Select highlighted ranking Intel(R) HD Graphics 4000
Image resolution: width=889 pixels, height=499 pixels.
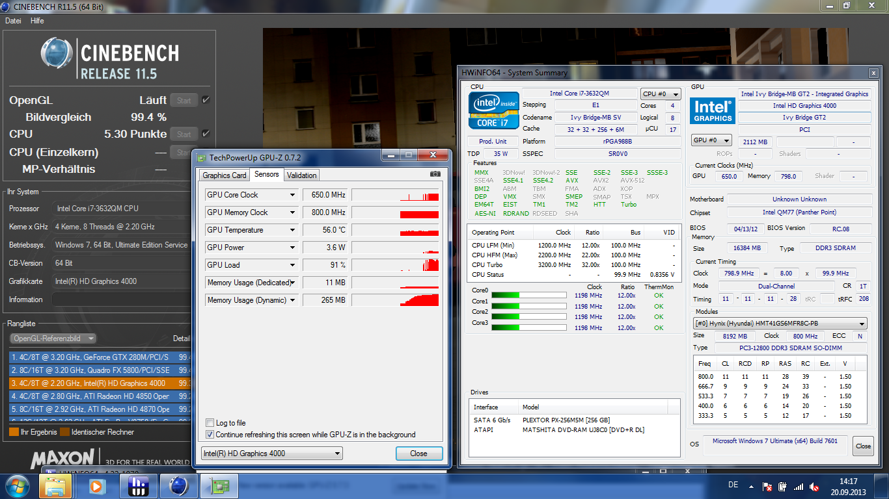[x=99, y=383]
